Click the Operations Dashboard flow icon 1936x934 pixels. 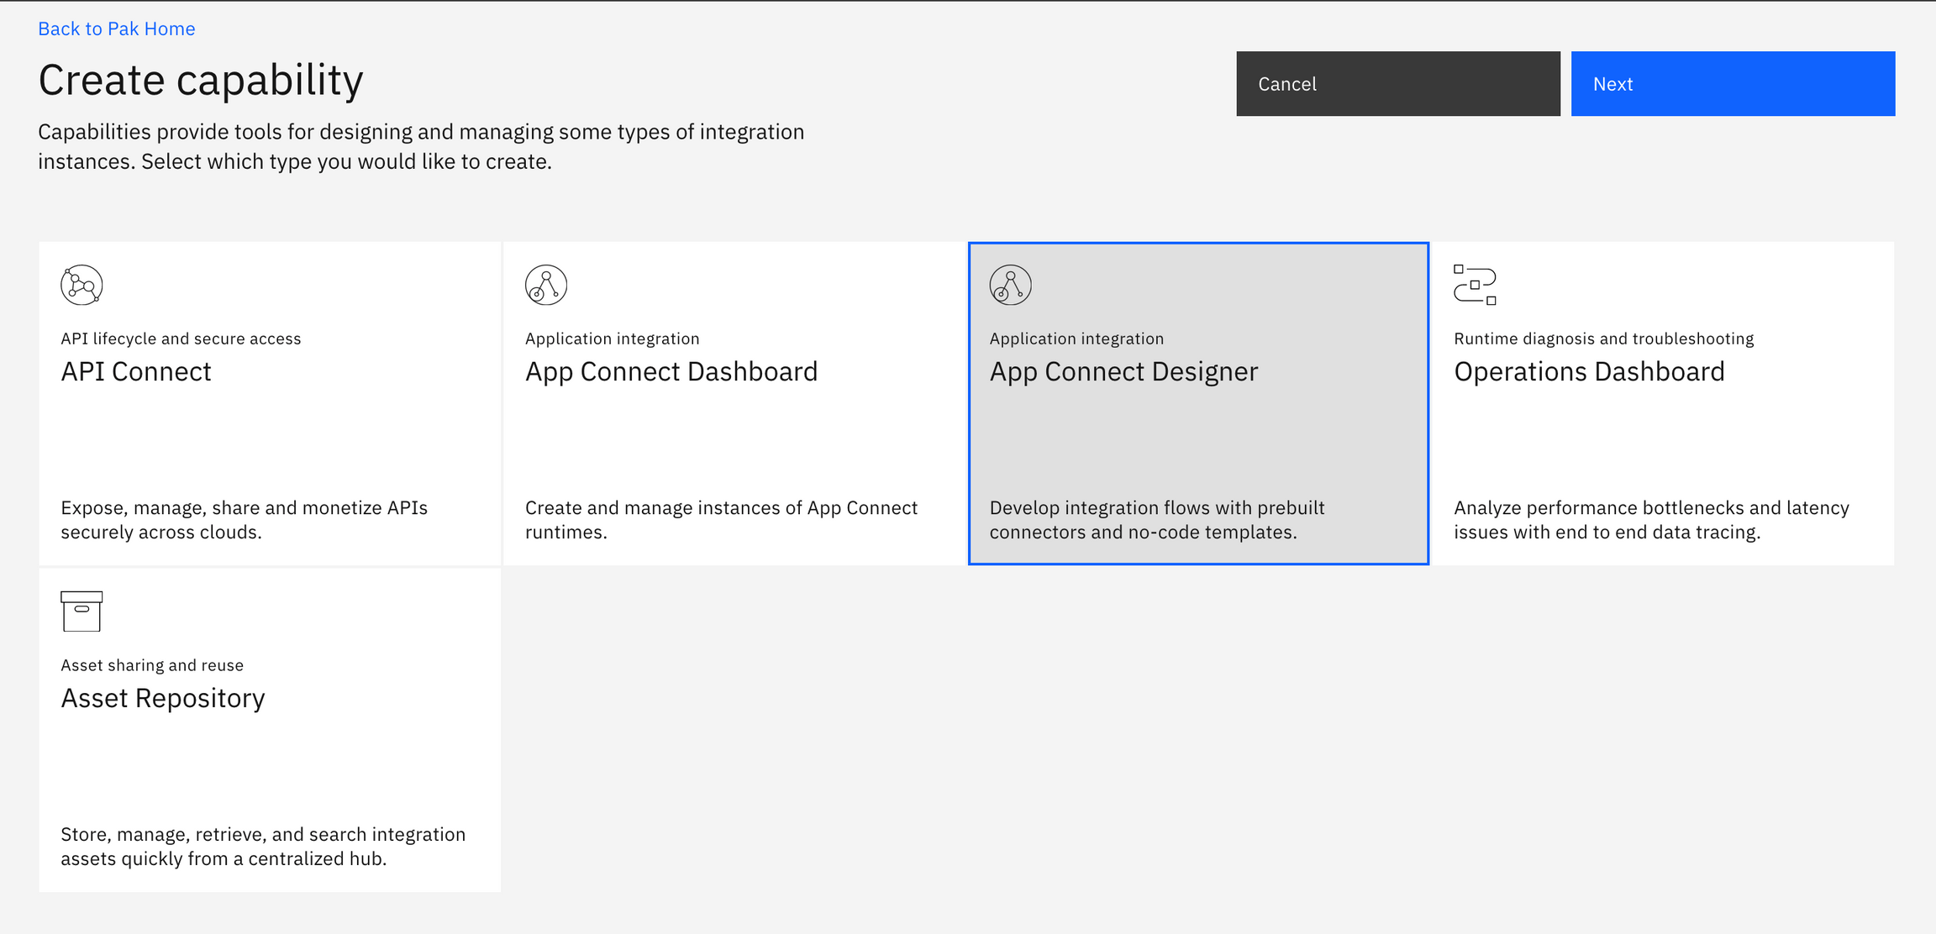(1475, 285)
